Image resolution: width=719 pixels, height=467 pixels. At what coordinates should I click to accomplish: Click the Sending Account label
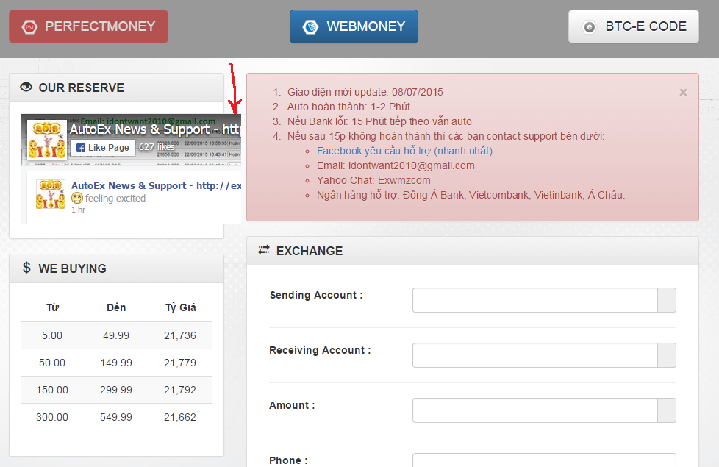point(316,295)
